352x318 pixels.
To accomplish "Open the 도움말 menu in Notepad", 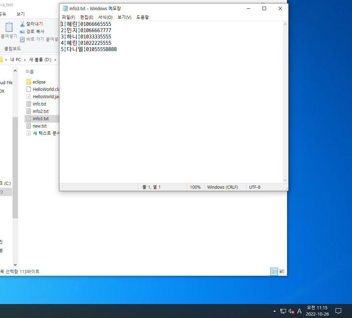I will [x=143, y=17].
